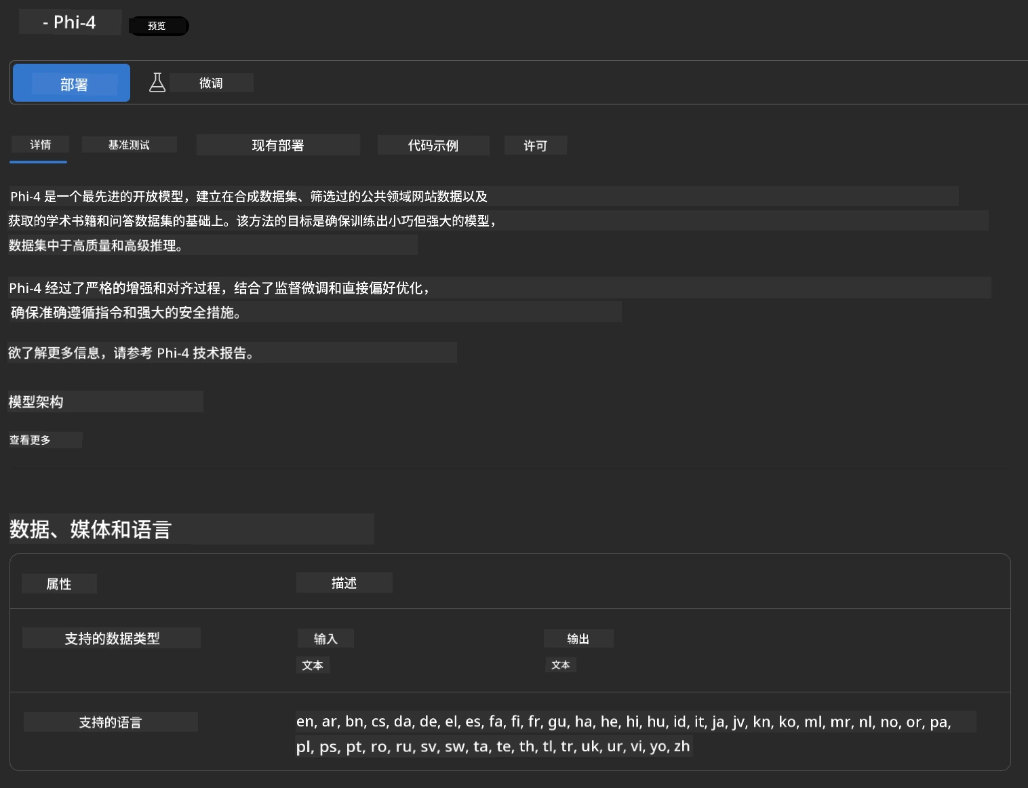The height and width of the screenshot is (788, 1028).
Task: Click the 输入 label
Action: [325, 638]
